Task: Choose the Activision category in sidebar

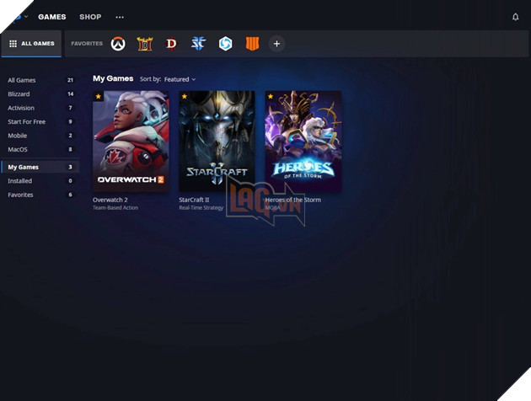Action: coord(22,108)
